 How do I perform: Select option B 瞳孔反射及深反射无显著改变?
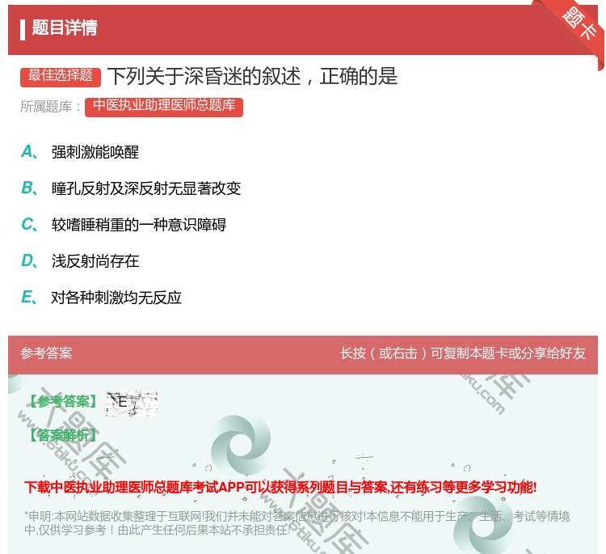pyautogui.click(x=131, y=188)
